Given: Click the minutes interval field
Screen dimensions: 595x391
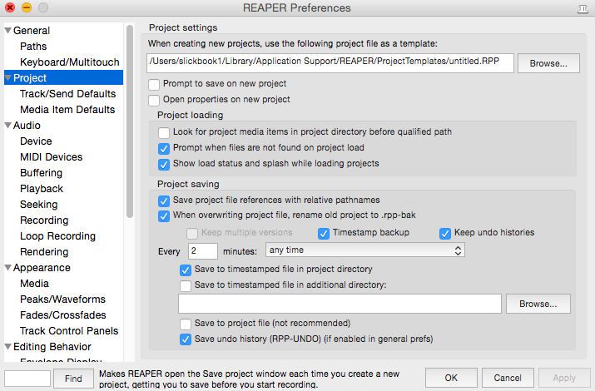Looking at the screenshot, I should tap(203, 250).
